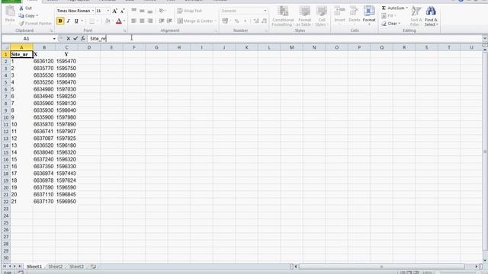Click the Decrease Font Size icon

tap(122, 11)
